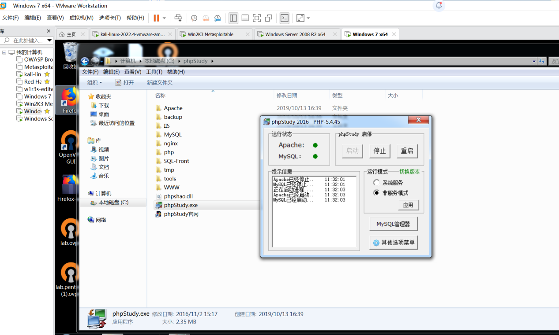Switch to the kali-linux-2022.4 VM tab
Viewport: 559px width, 335px height.
[132, 34]
